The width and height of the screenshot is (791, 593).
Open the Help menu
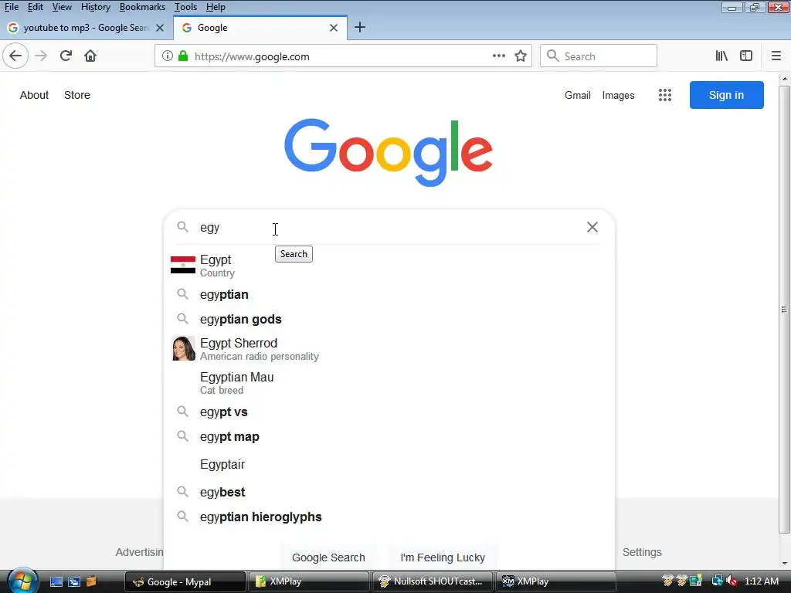pos(216,7)
